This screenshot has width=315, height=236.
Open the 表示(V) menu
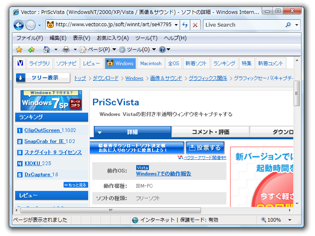click(81, 38)
